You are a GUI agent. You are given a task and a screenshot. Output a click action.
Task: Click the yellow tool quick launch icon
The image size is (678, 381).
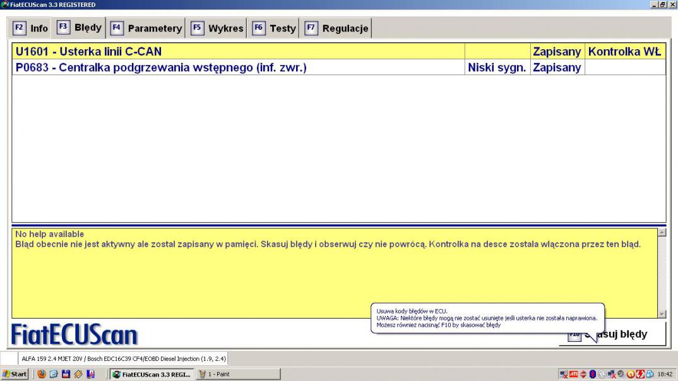click(78, 374)
